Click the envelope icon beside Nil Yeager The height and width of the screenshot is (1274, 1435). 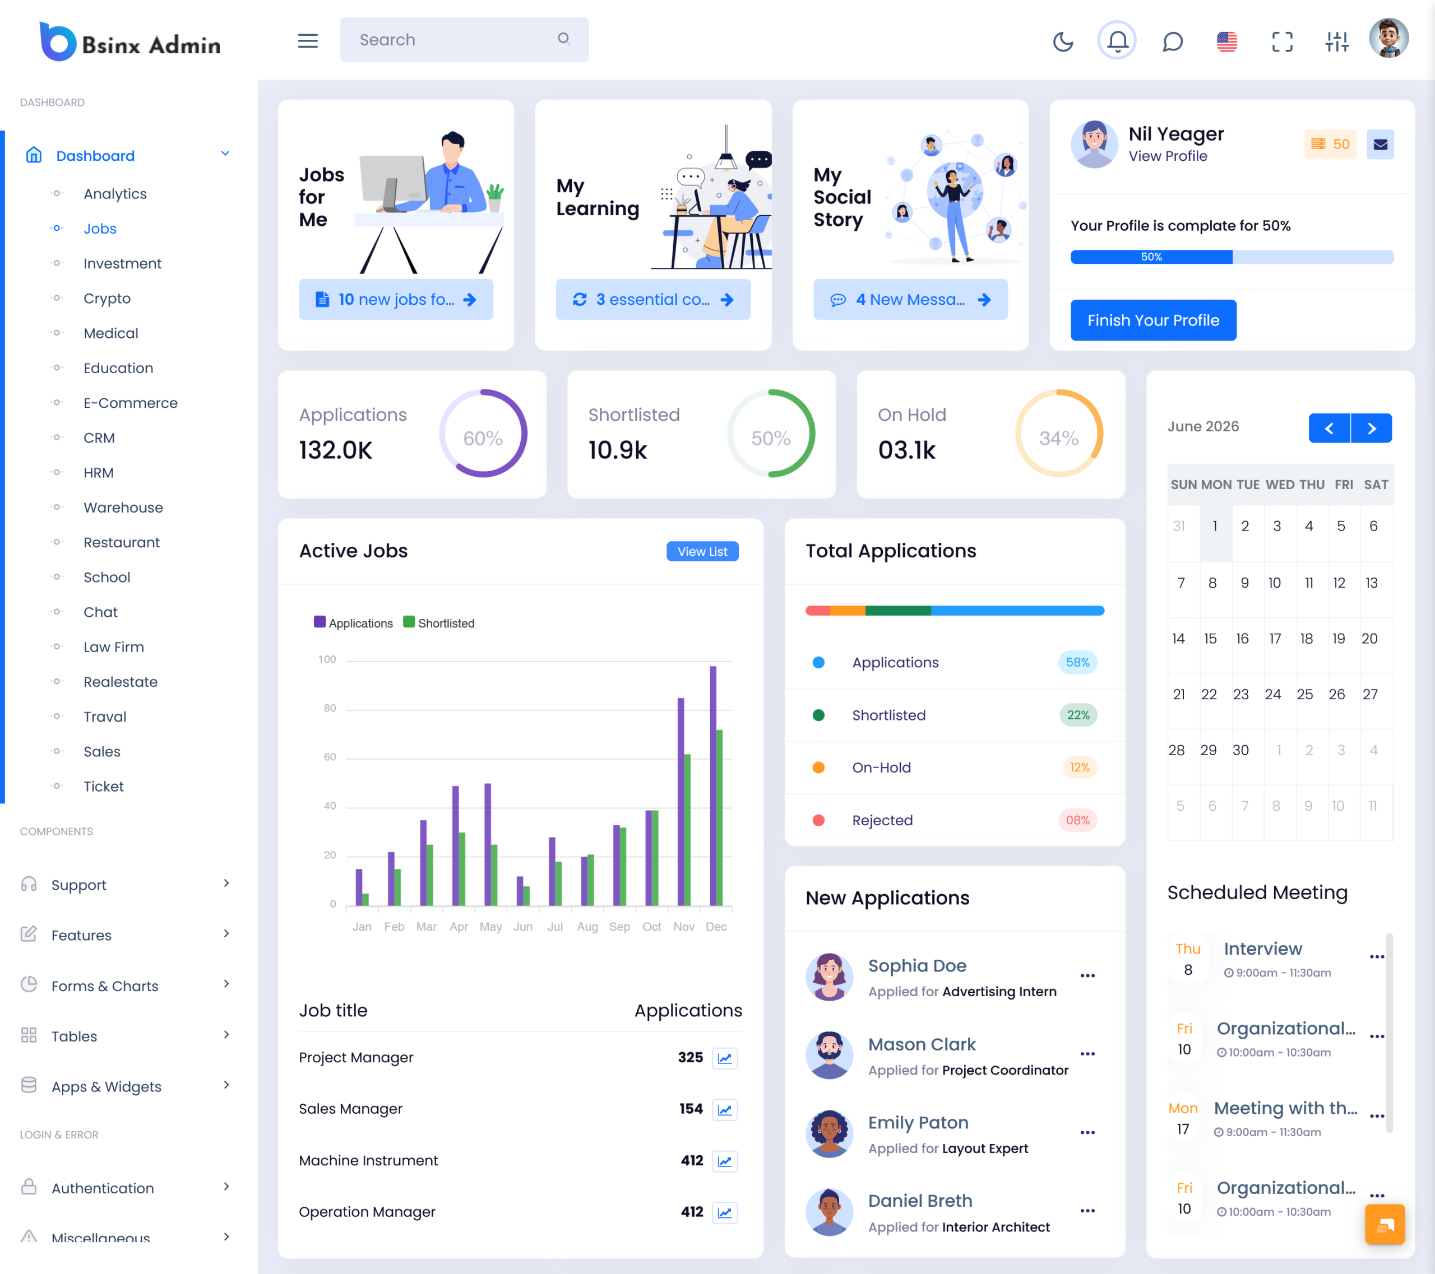[x=1380, y=145]
